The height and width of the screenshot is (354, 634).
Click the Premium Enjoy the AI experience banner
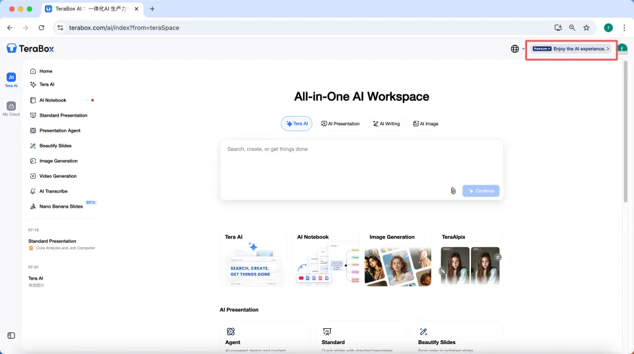point(571,49)
